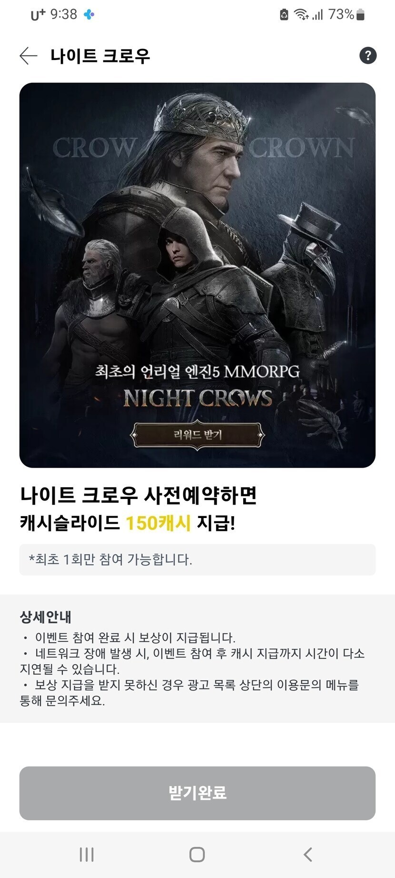Tap the NIGHT CROWS logo text
This screenshot has width=395, height=878.
(x=197, y=398)
